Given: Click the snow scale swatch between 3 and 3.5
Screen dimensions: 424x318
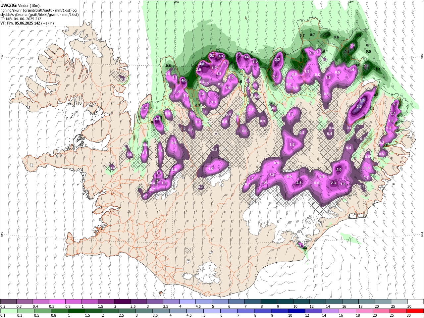Looking at the screenshot, I should point(154,302).
